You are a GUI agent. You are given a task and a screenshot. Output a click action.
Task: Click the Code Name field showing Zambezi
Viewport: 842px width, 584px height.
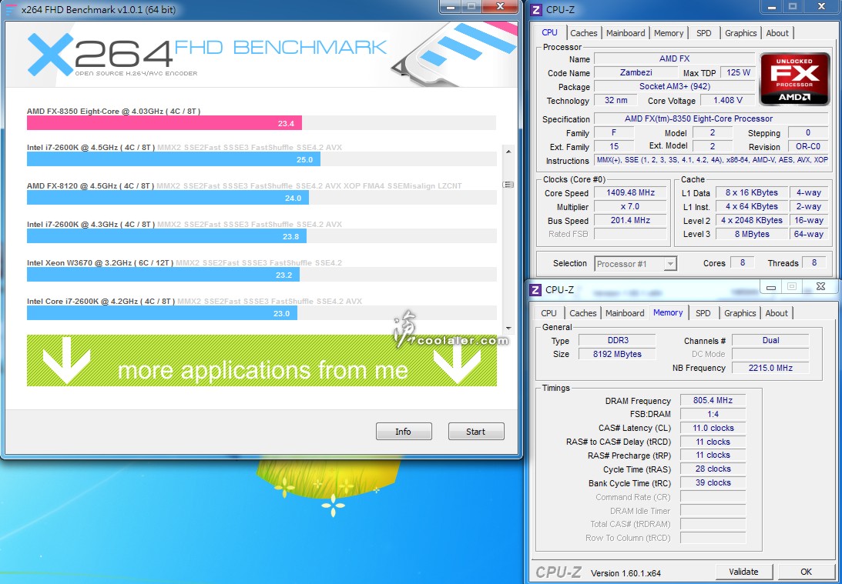click(636, 72)
